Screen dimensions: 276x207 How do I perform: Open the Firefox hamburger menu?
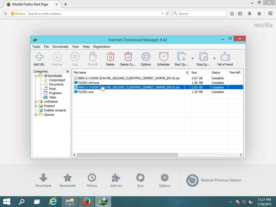270,13
